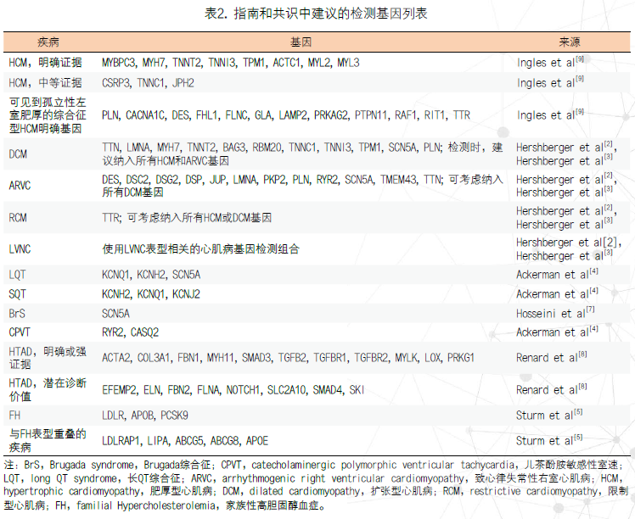Viewport: 635px width, 519px height.
Task: Click gene list starting with EFEMP2, ELN
Action: pyautogui.click(x=233, y=390)
